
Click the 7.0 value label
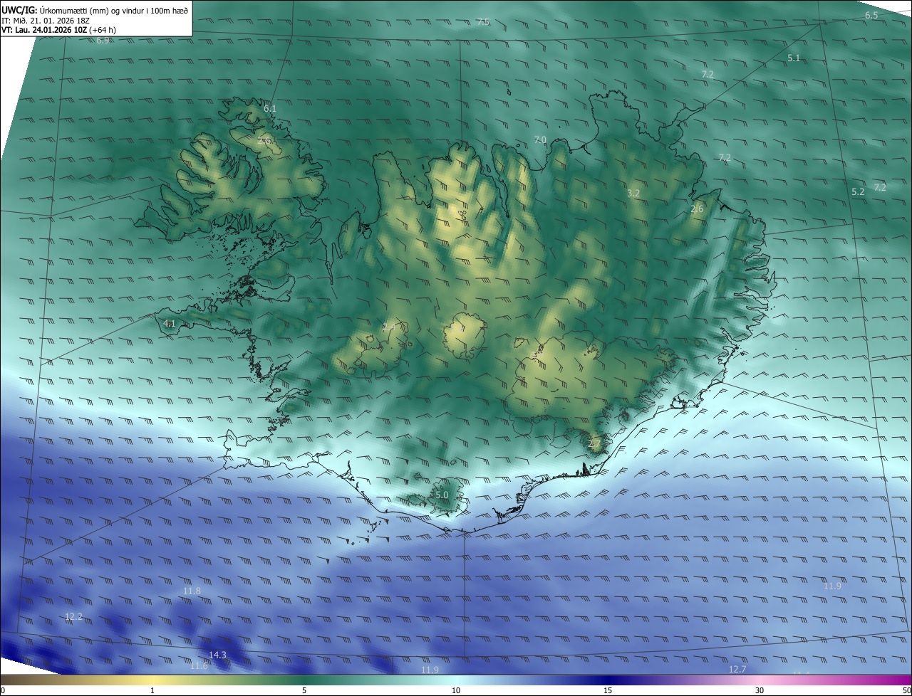[540, 139]
